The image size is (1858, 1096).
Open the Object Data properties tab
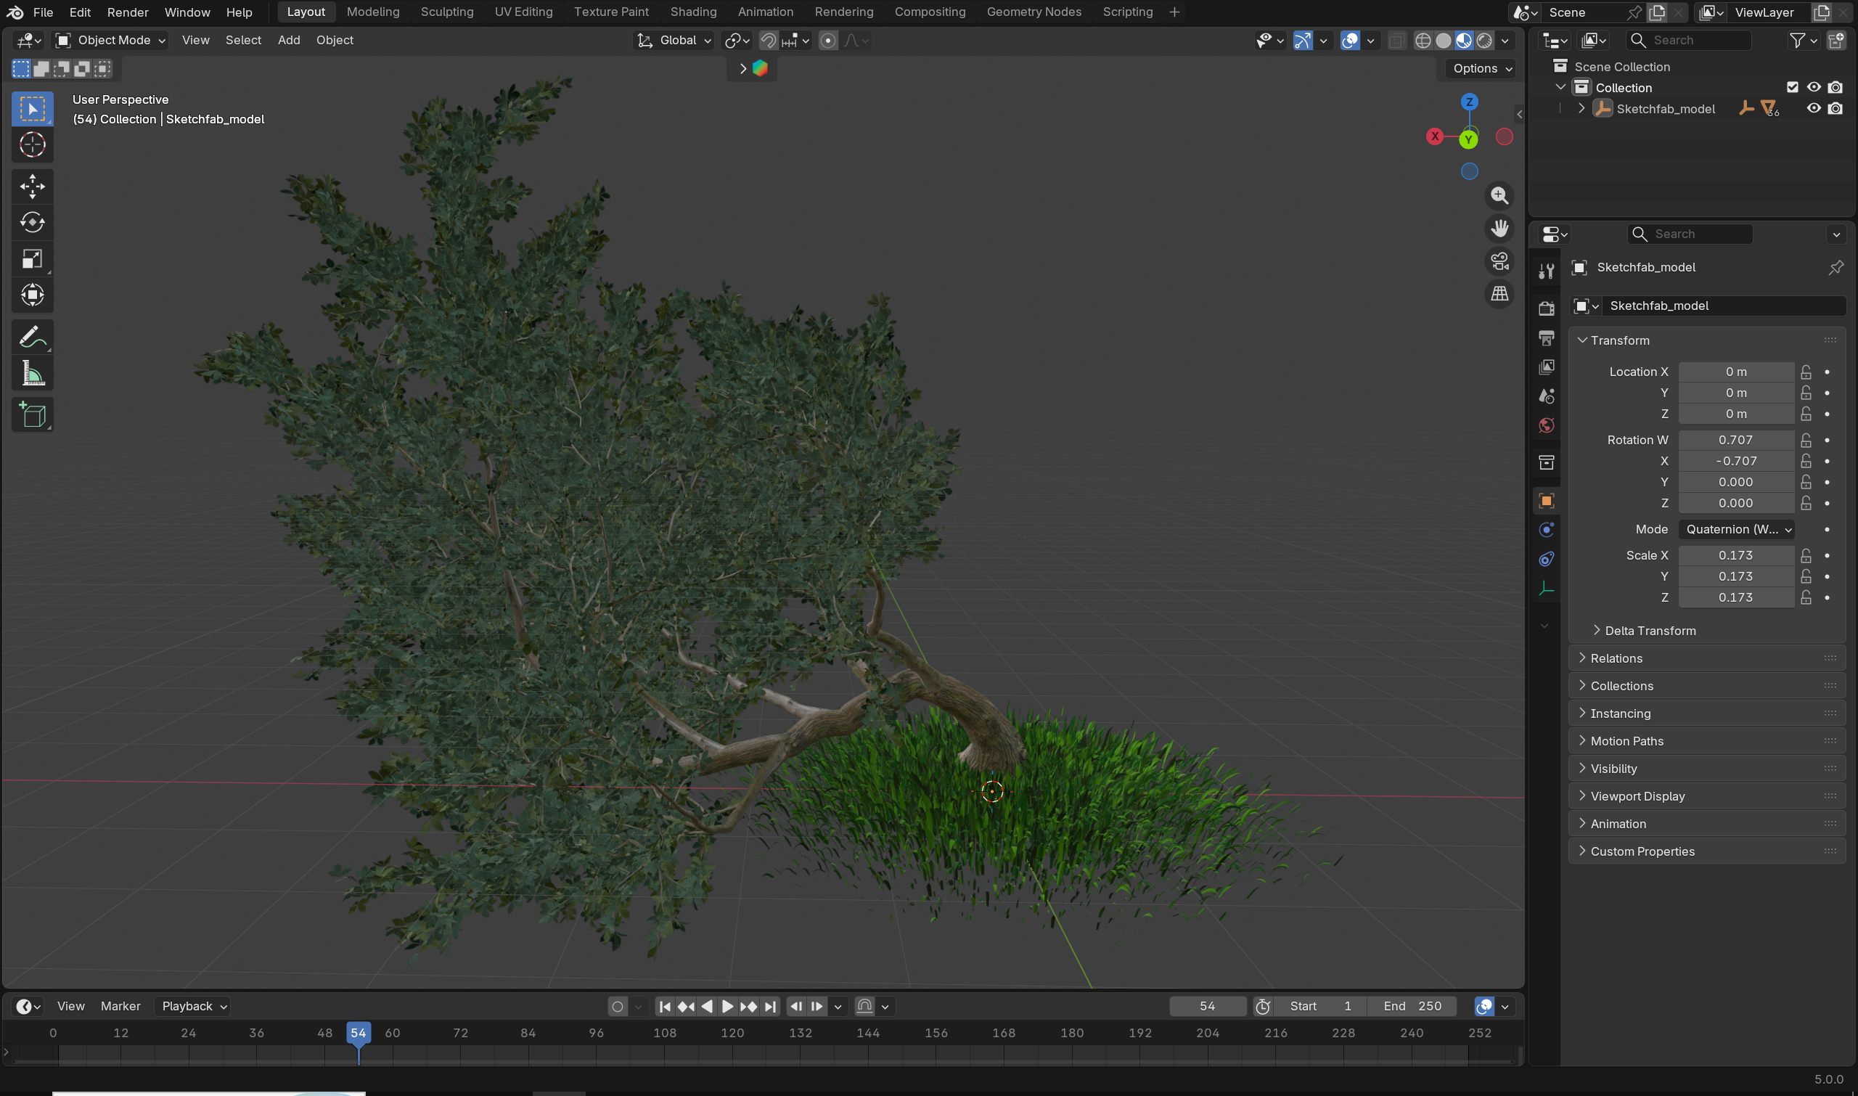coord(1546,589)
